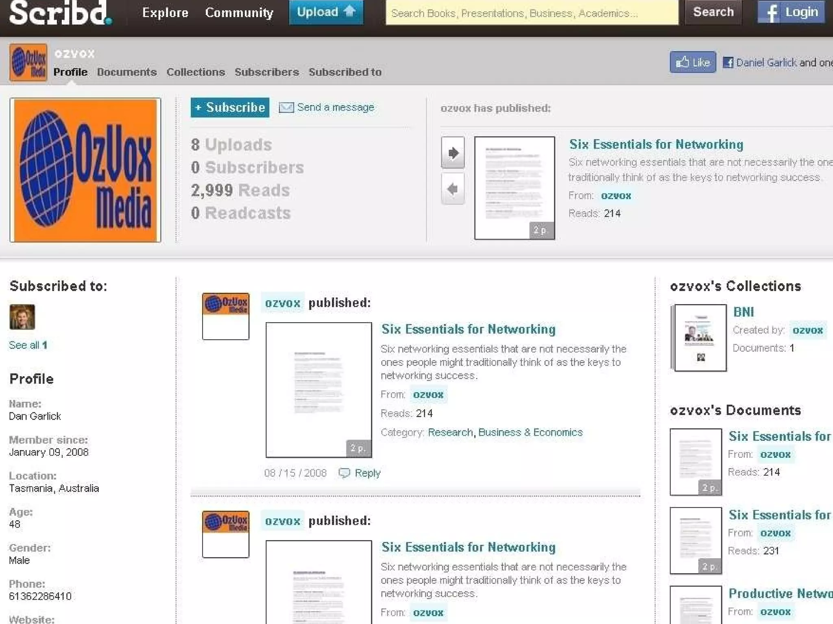833x624 pixels.
Task: Click the Subscribe button
Action: (x=230, y=107)
